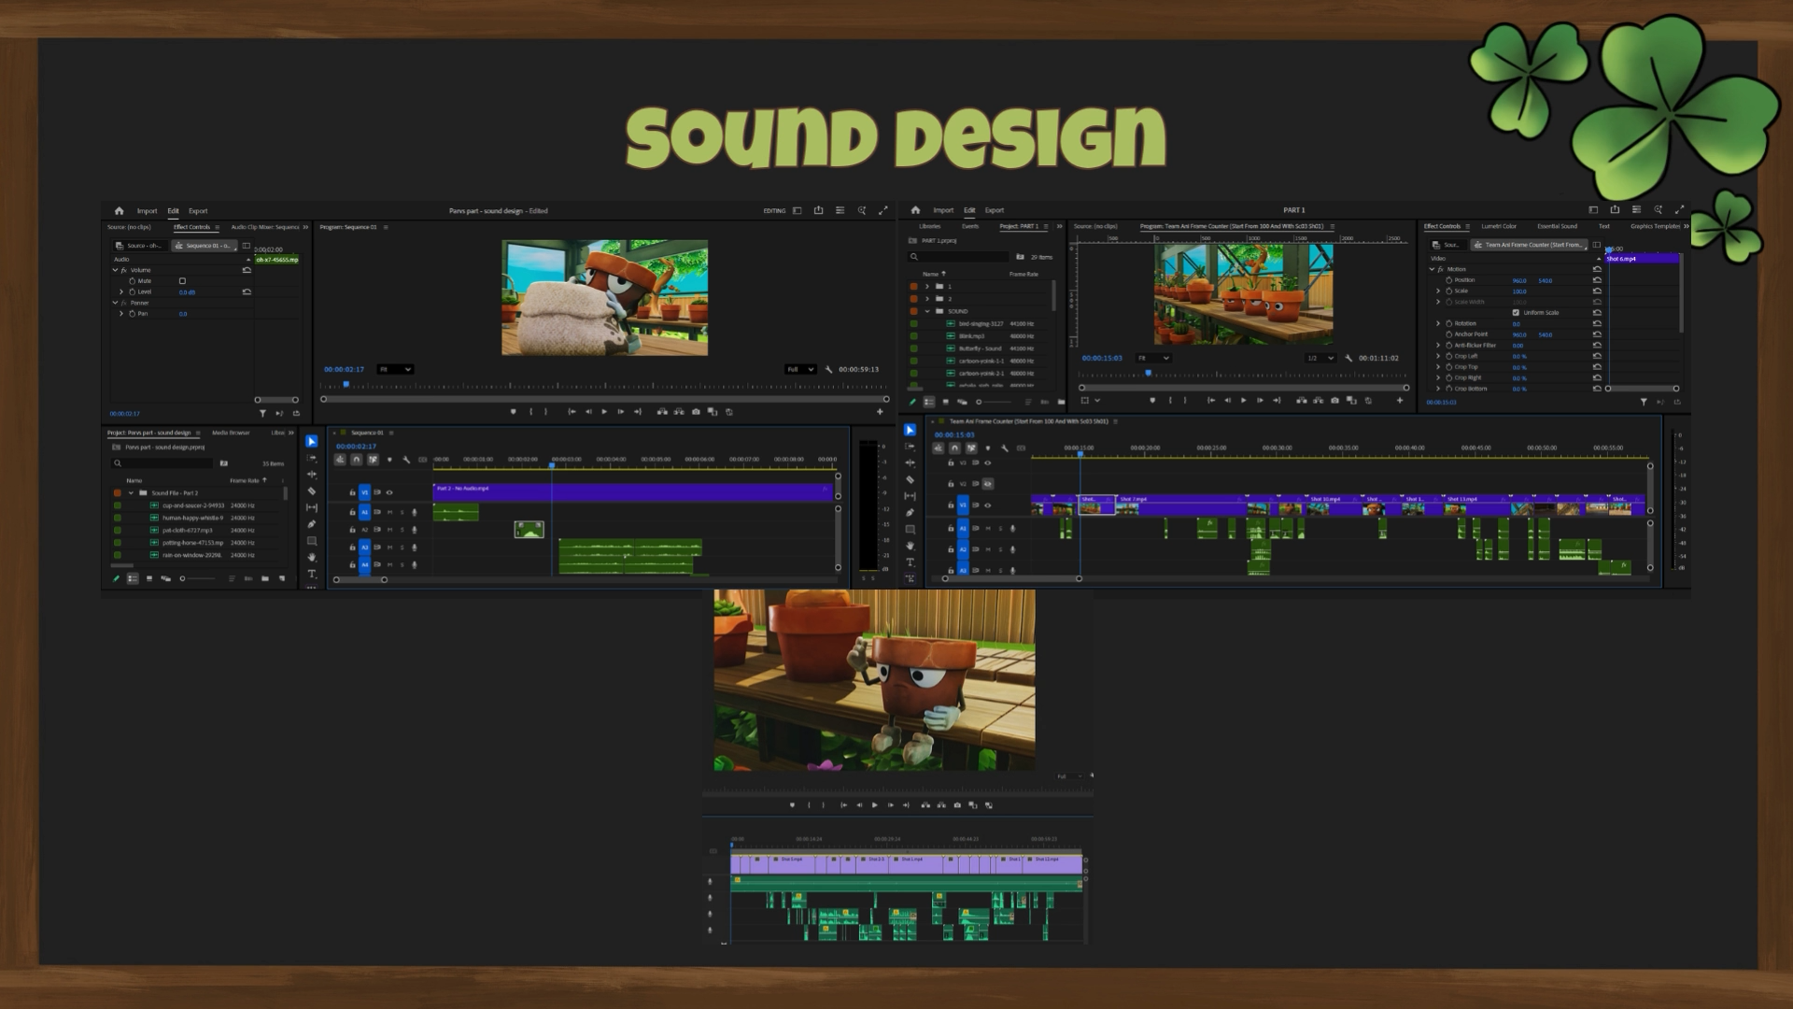Open the Button Editor plus in PART 1 monitor
1793x1009 pixels.
1400,401
